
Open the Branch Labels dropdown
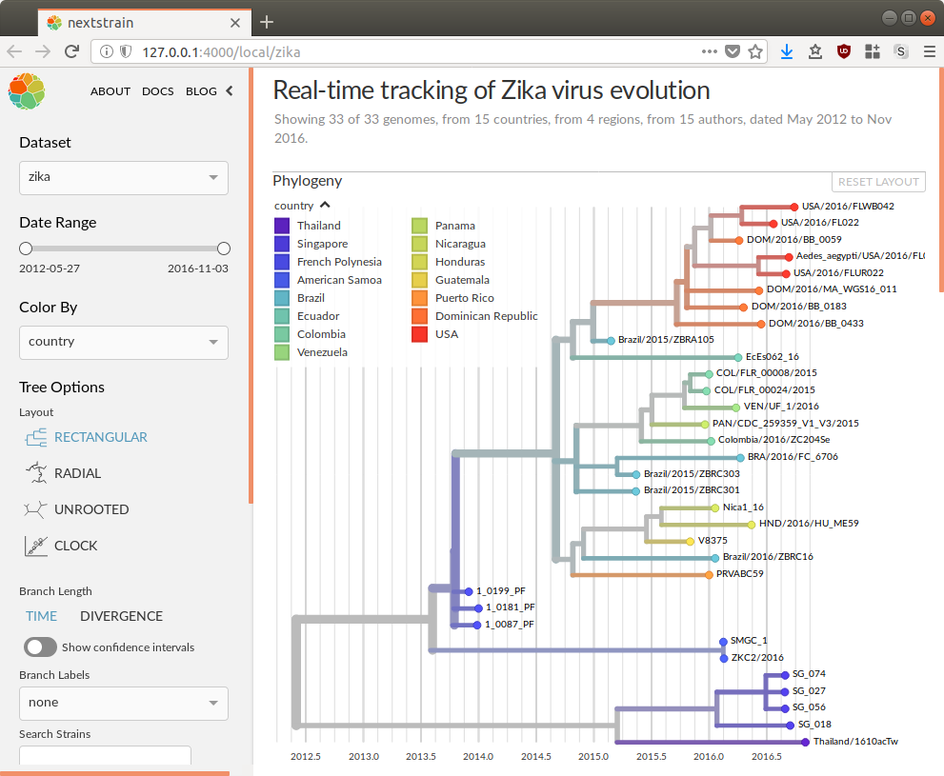pyautogui.click(x=123, y=704)
